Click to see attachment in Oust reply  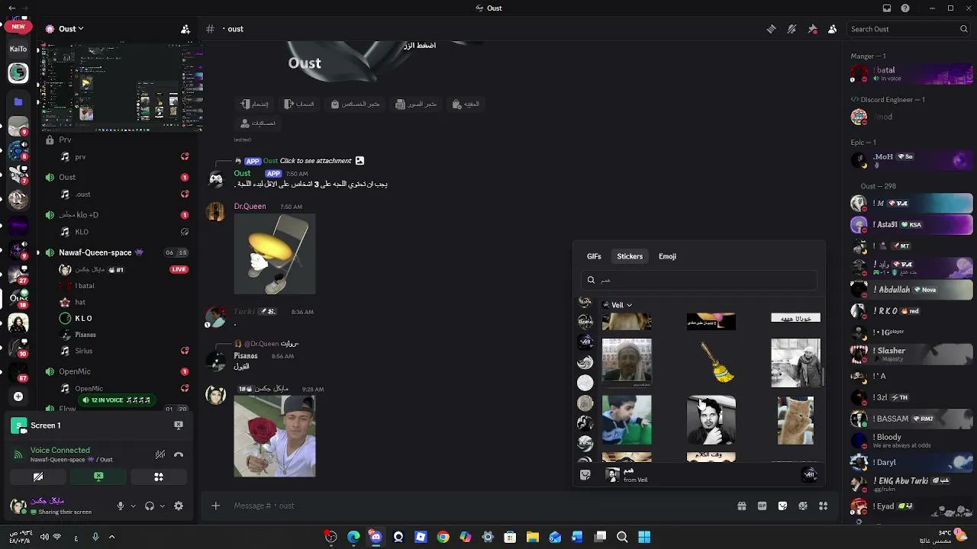[315, 161]
